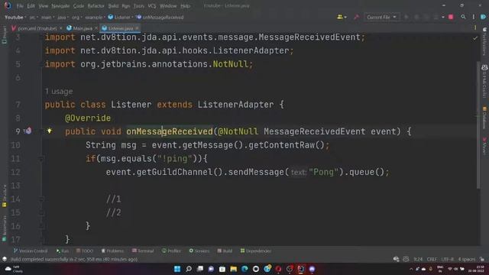489x275 pixels.
Task: Click the override gutter icon on line 9
Action: (x=28, y=131)
